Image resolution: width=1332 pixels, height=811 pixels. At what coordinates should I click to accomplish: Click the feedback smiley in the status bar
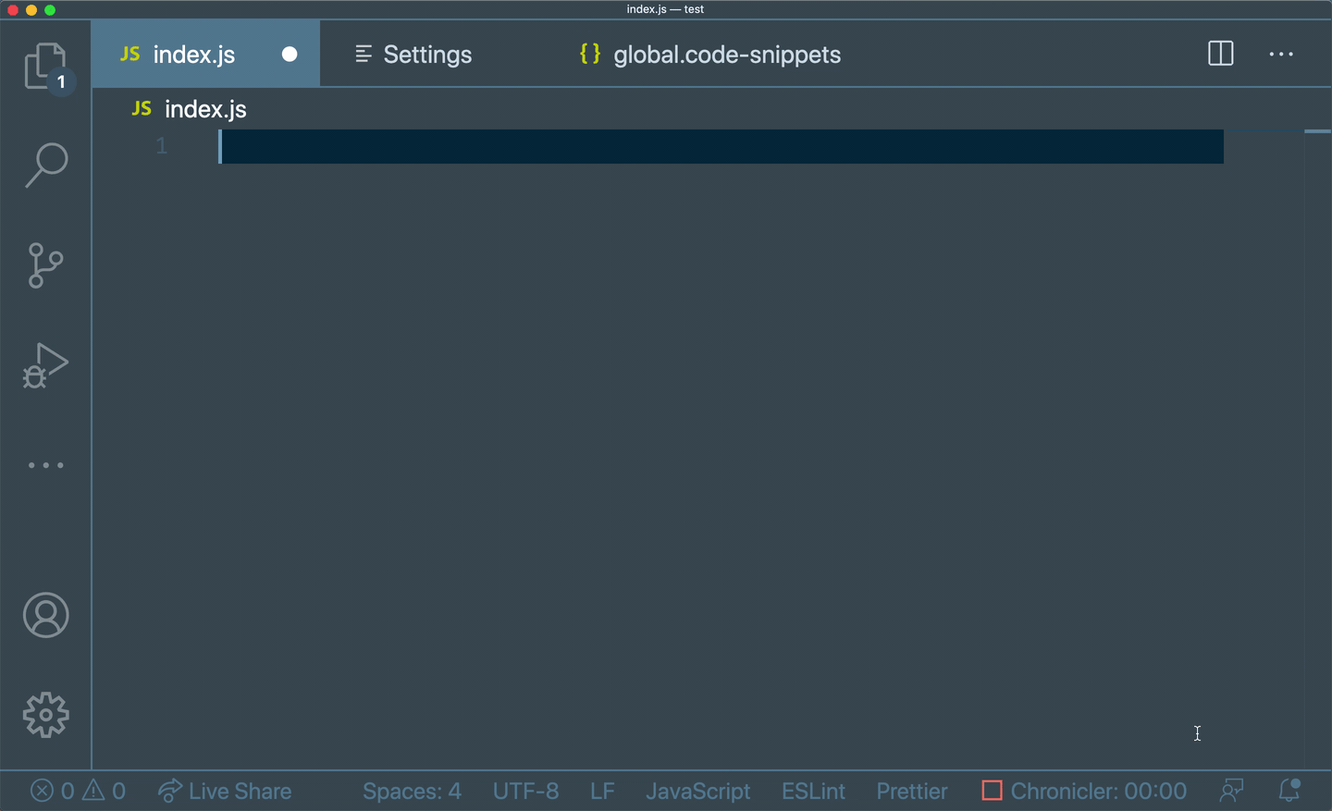[x=1231, y=791]
